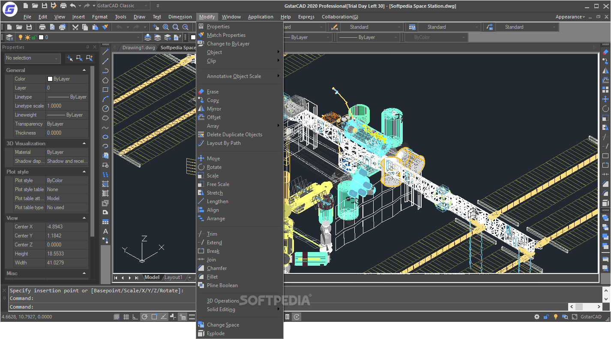Viewport: 611px width, 339px height.
Task: Open the Appearance dropdown menu
Action: click(570, 17)
